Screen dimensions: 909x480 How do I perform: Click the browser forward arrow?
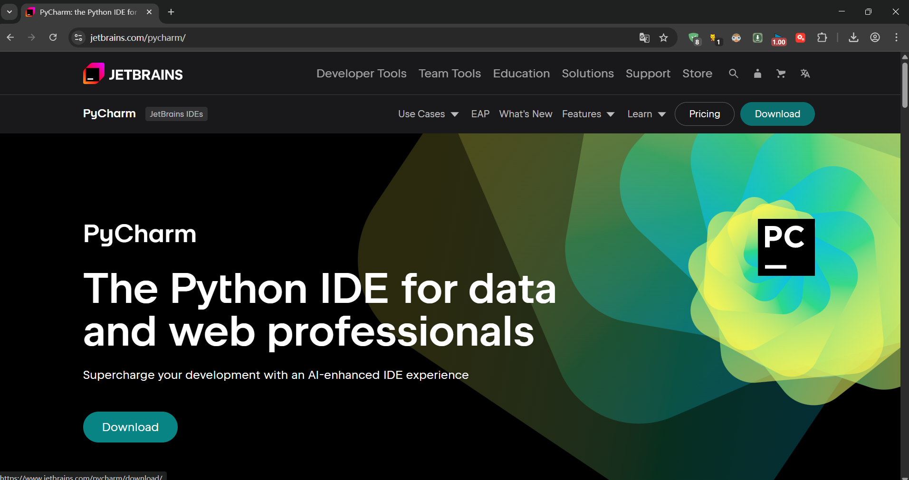pos(31,38)
